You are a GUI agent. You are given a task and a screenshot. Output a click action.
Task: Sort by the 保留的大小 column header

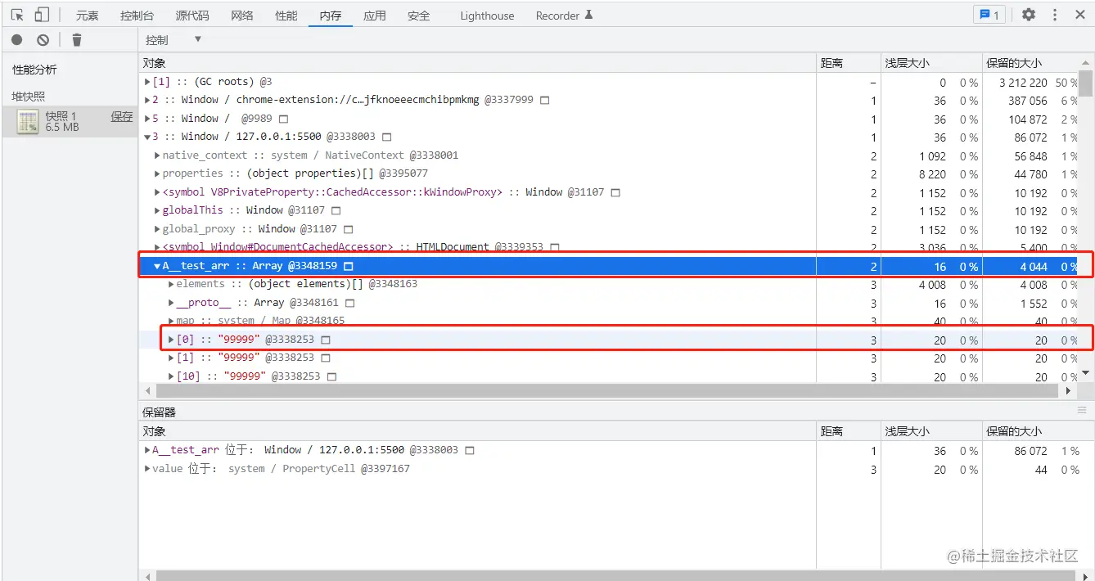point(1014,63)
